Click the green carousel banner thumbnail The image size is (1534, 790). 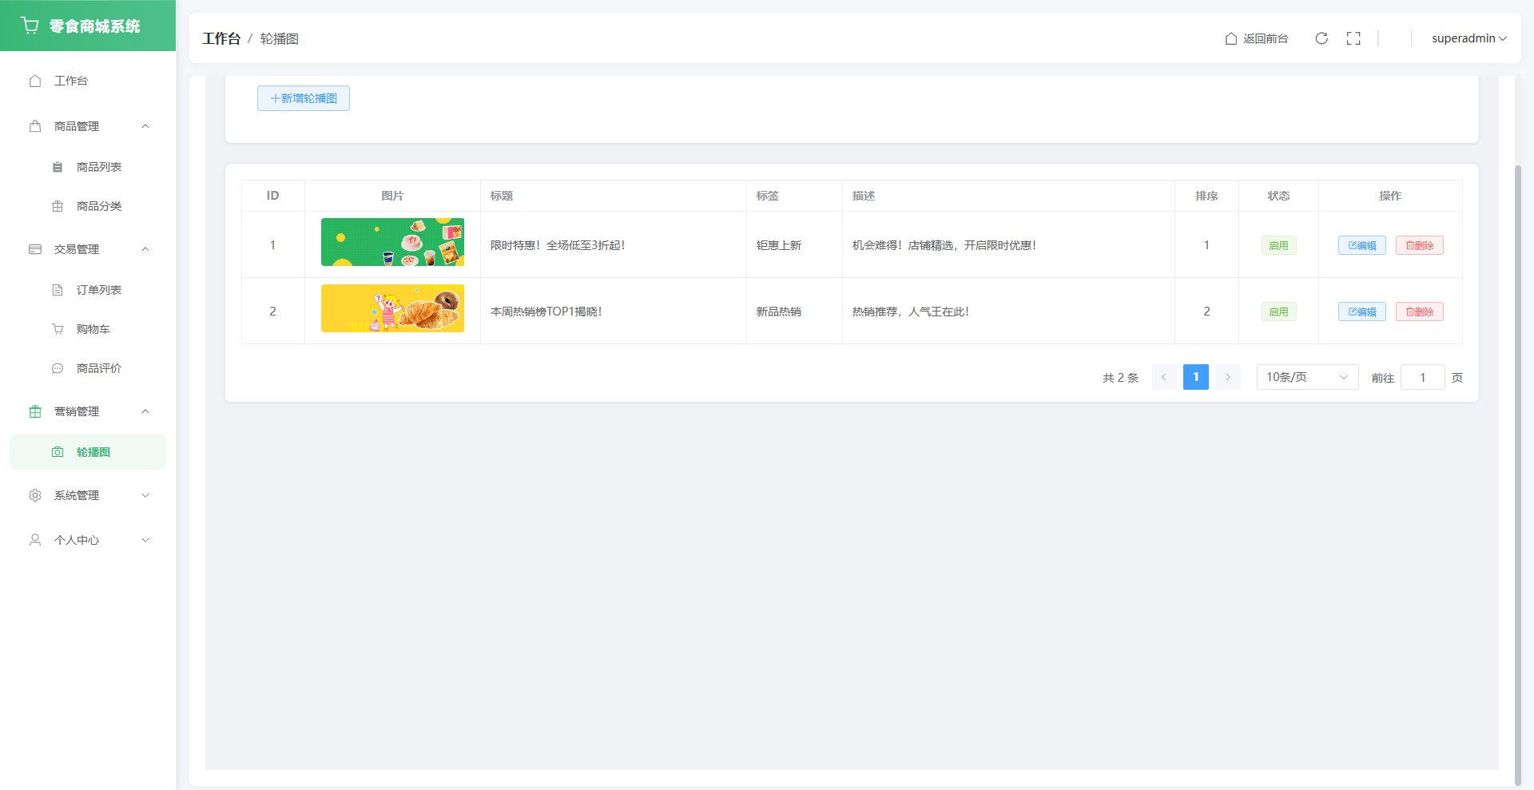tap(392, 242)
